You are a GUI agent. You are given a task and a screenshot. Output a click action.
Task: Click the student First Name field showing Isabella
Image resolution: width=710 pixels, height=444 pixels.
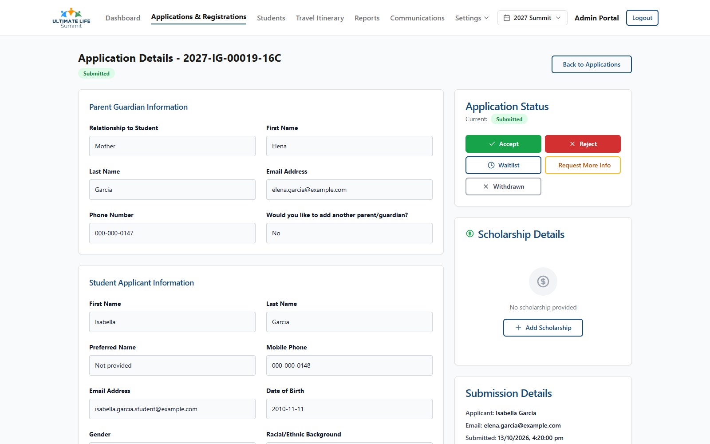(172, 322)
